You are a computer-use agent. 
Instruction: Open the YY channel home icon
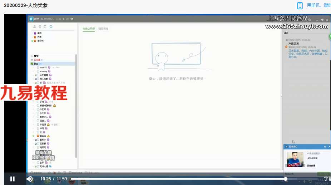31,19
